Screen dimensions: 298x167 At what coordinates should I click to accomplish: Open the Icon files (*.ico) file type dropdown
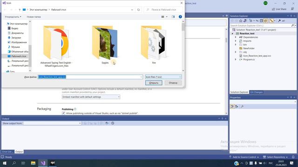pos(163,77)
